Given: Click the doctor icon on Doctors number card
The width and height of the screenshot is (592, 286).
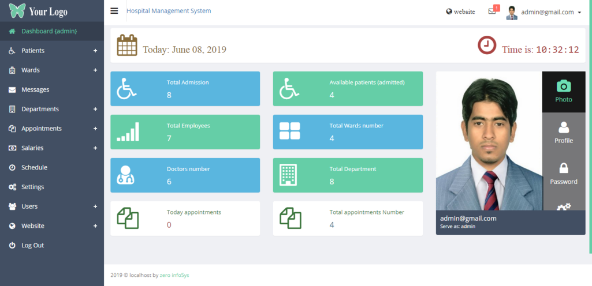Looking at the screenshot, I should coord(125,175).
